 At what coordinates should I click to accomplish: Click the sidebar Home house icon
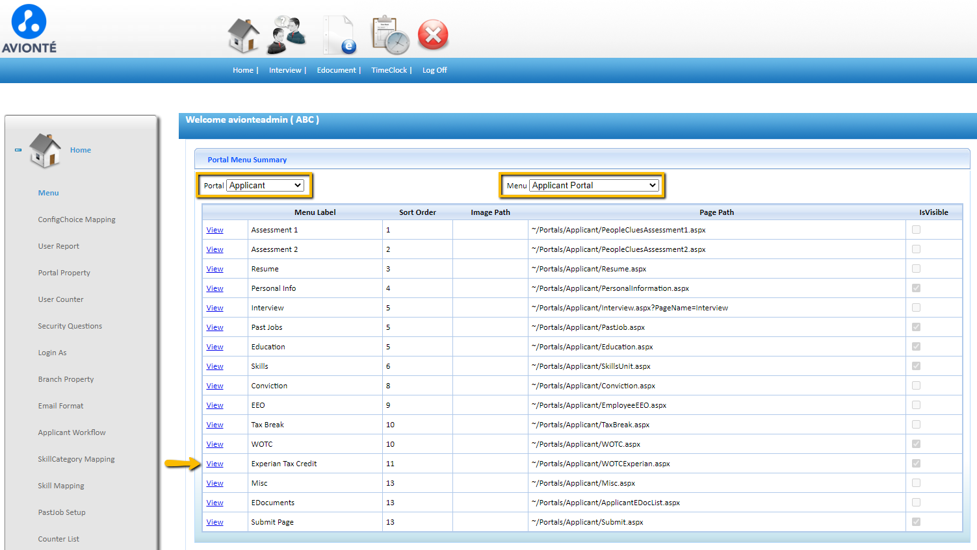click(x=46, y=151)
